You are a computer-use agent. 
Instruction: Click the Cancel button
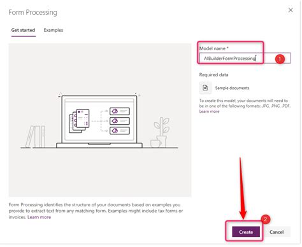coord(277,232)
